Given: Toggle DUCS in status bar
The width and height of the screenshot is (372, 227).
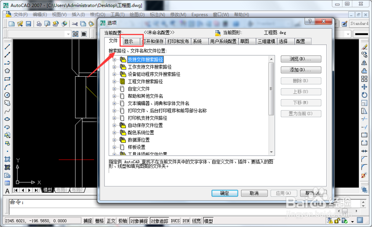Looking at the screenshot, I should point(175,221).
